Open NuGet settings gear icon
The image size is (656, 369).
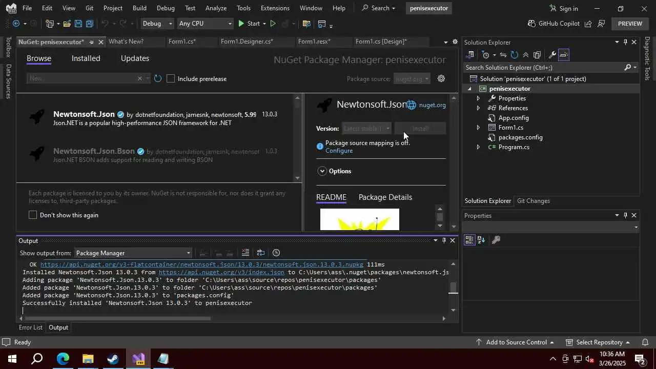point(441,78)
